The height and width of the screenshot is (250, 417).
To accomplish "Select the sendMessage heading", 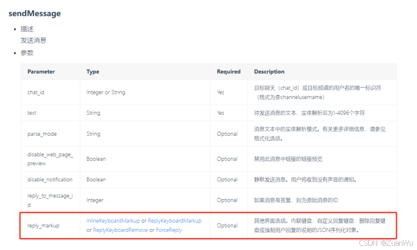I will [x=35, y=14].
